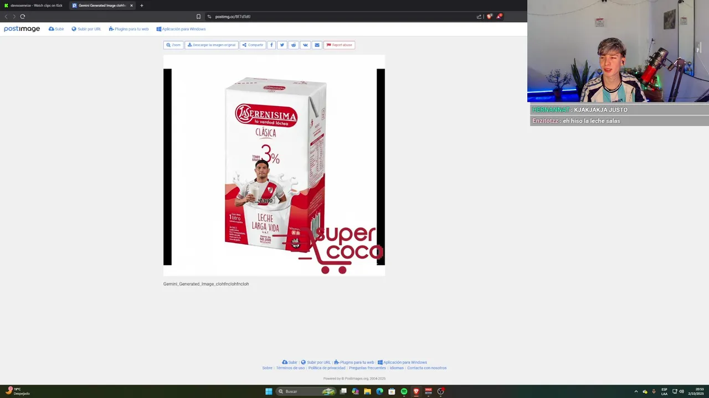Image resolution: width=709 pixels, height=398 pixels.
Task: Open Plugins para tu web top link
Action: (129, 29)
